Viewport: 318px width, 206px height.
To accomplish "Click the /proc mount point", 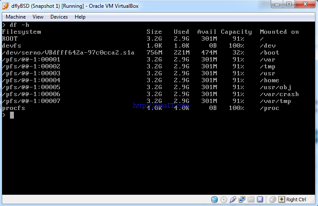I will pyautogui.click(x=269, y=108).
